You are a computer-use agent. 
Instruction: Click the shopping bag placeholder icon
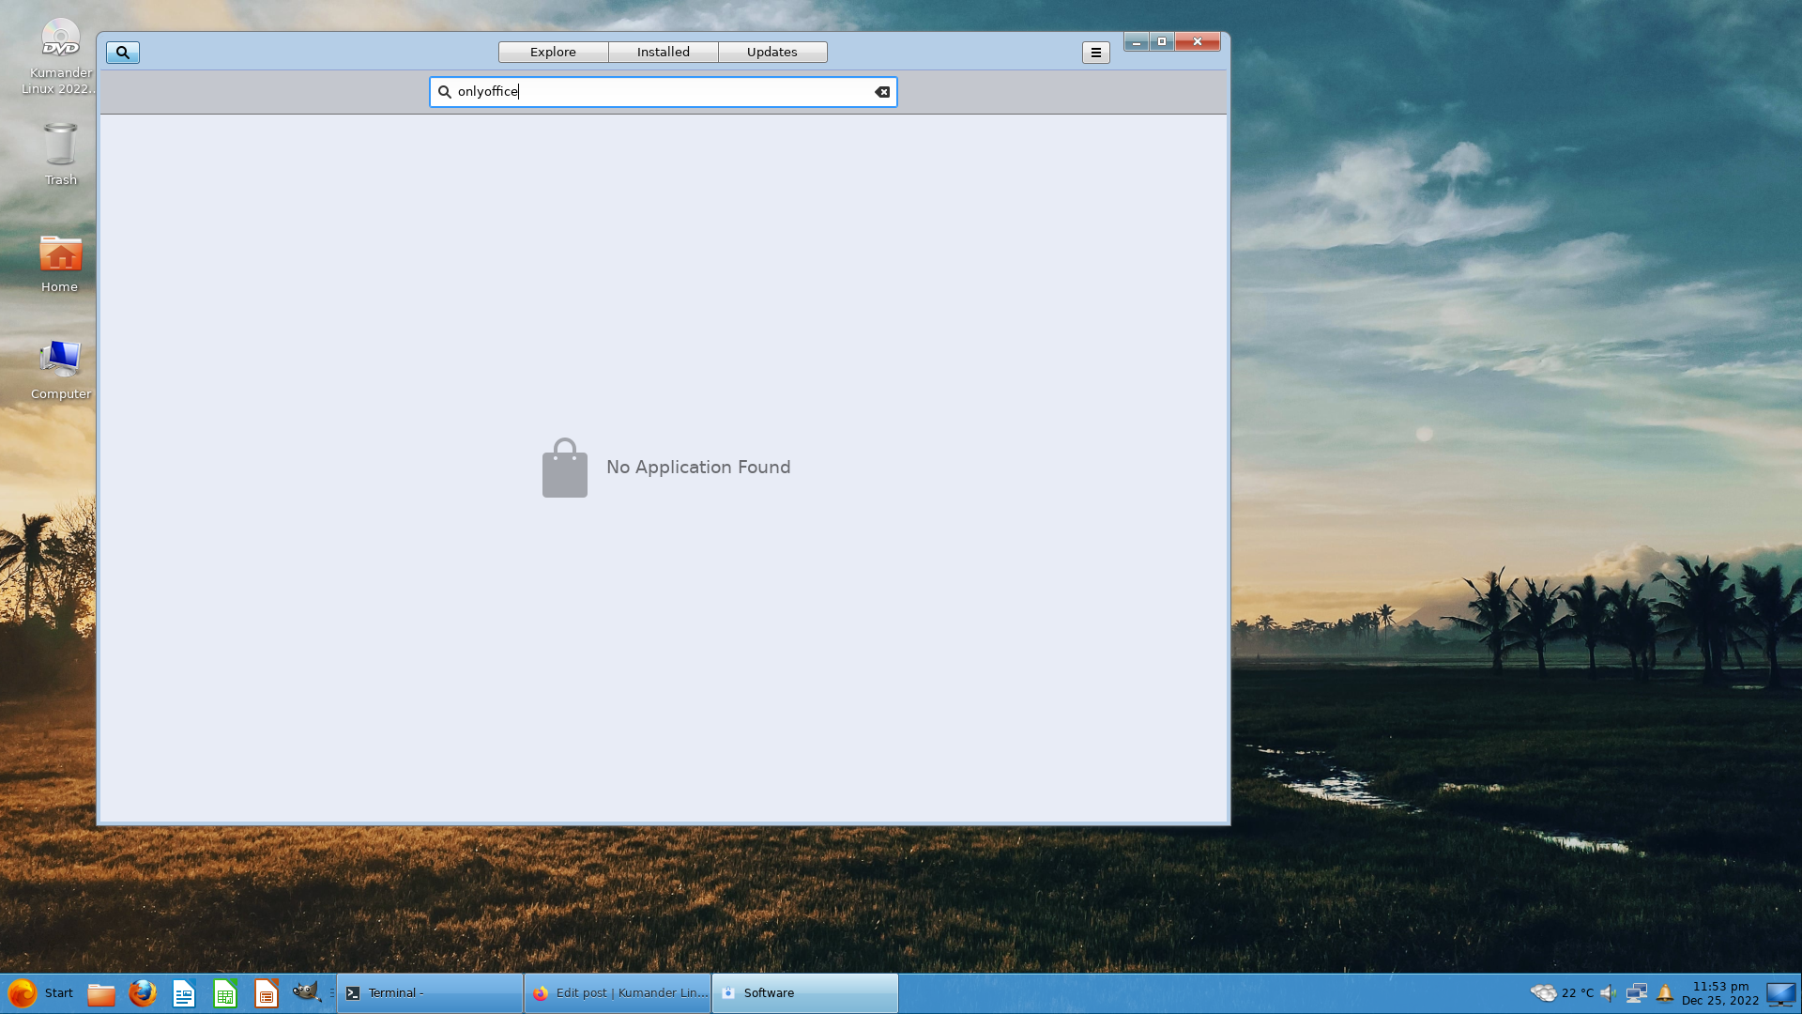(565, 468)
